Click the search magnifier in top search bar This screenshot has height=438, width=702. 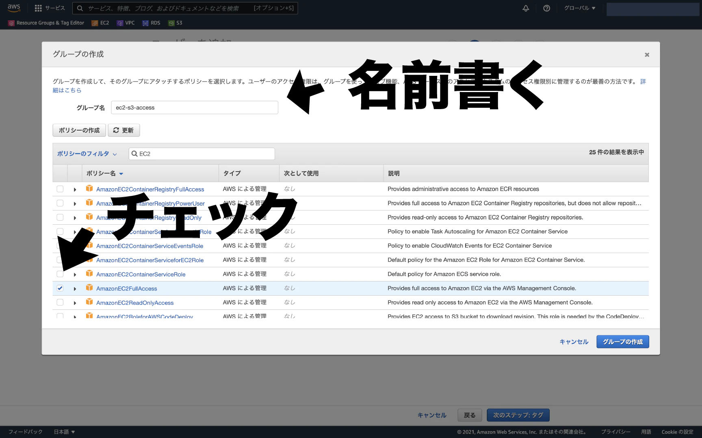pos(80,8)
